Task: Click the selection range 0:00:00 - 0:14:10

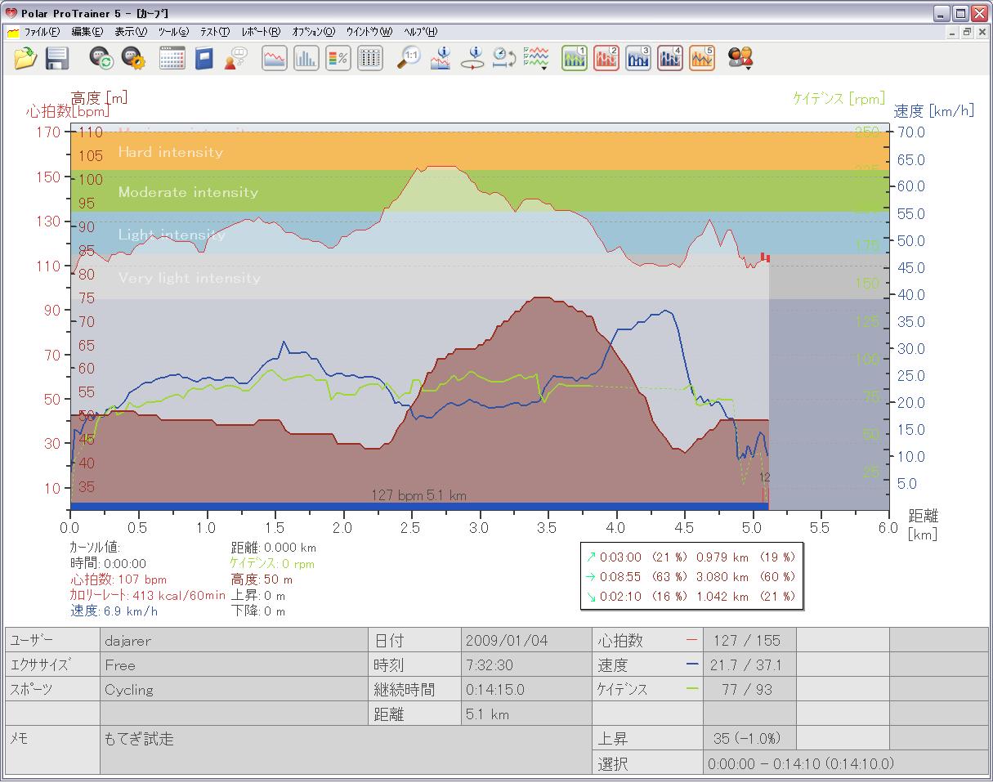Action: 845,763
